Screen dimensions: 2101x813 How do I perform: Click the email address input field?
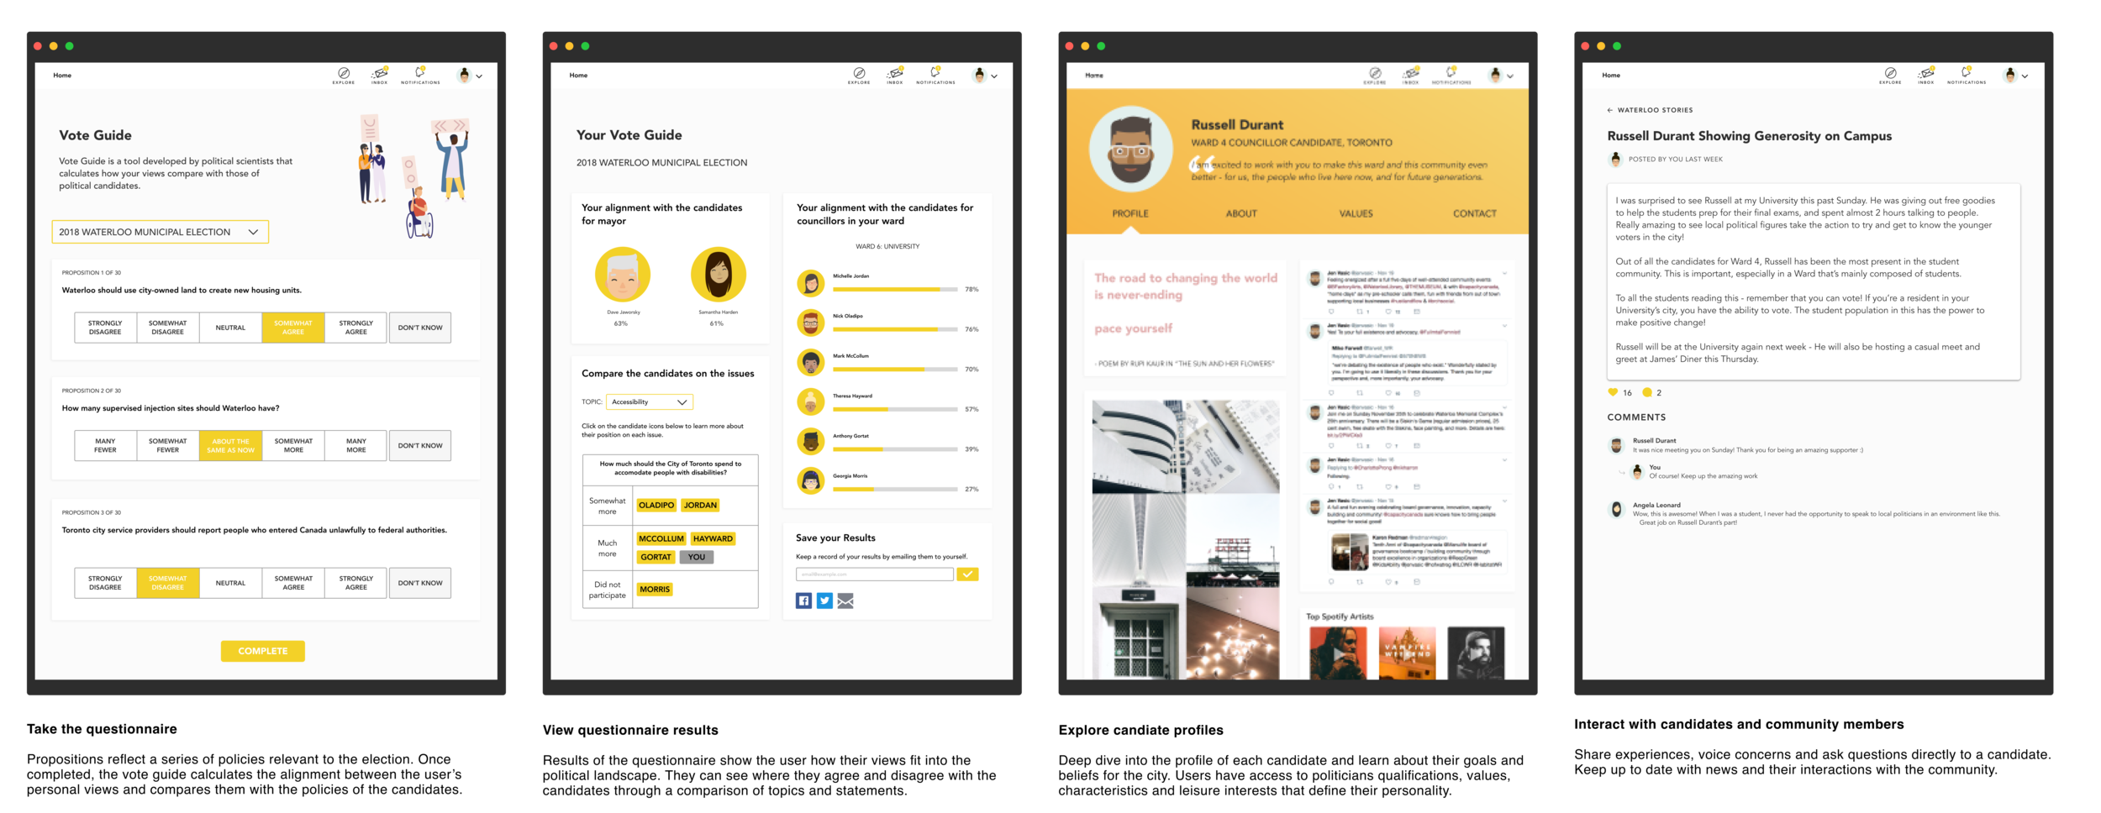tap(875, 574)
